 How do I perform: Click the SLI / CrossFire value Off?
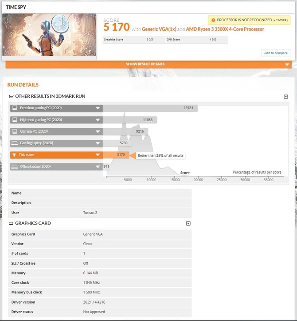pos(86,263)
